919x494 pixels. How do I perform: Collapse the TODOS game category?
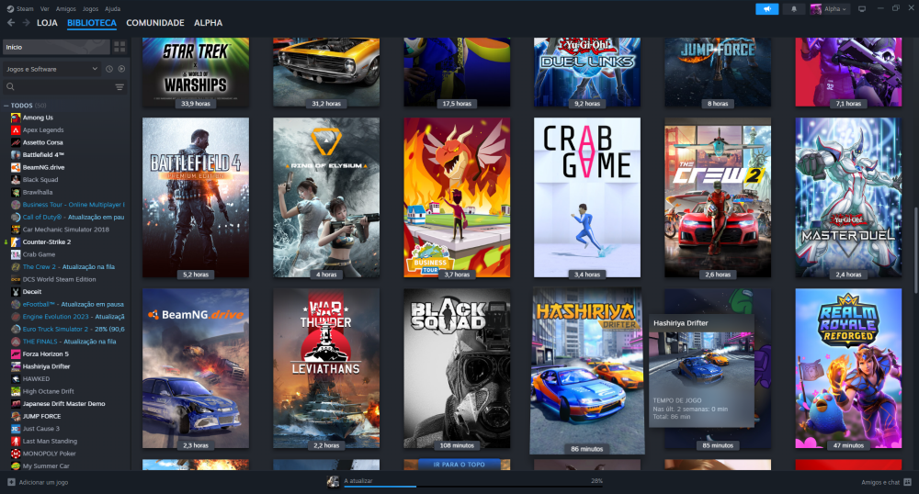coord(6,106)
